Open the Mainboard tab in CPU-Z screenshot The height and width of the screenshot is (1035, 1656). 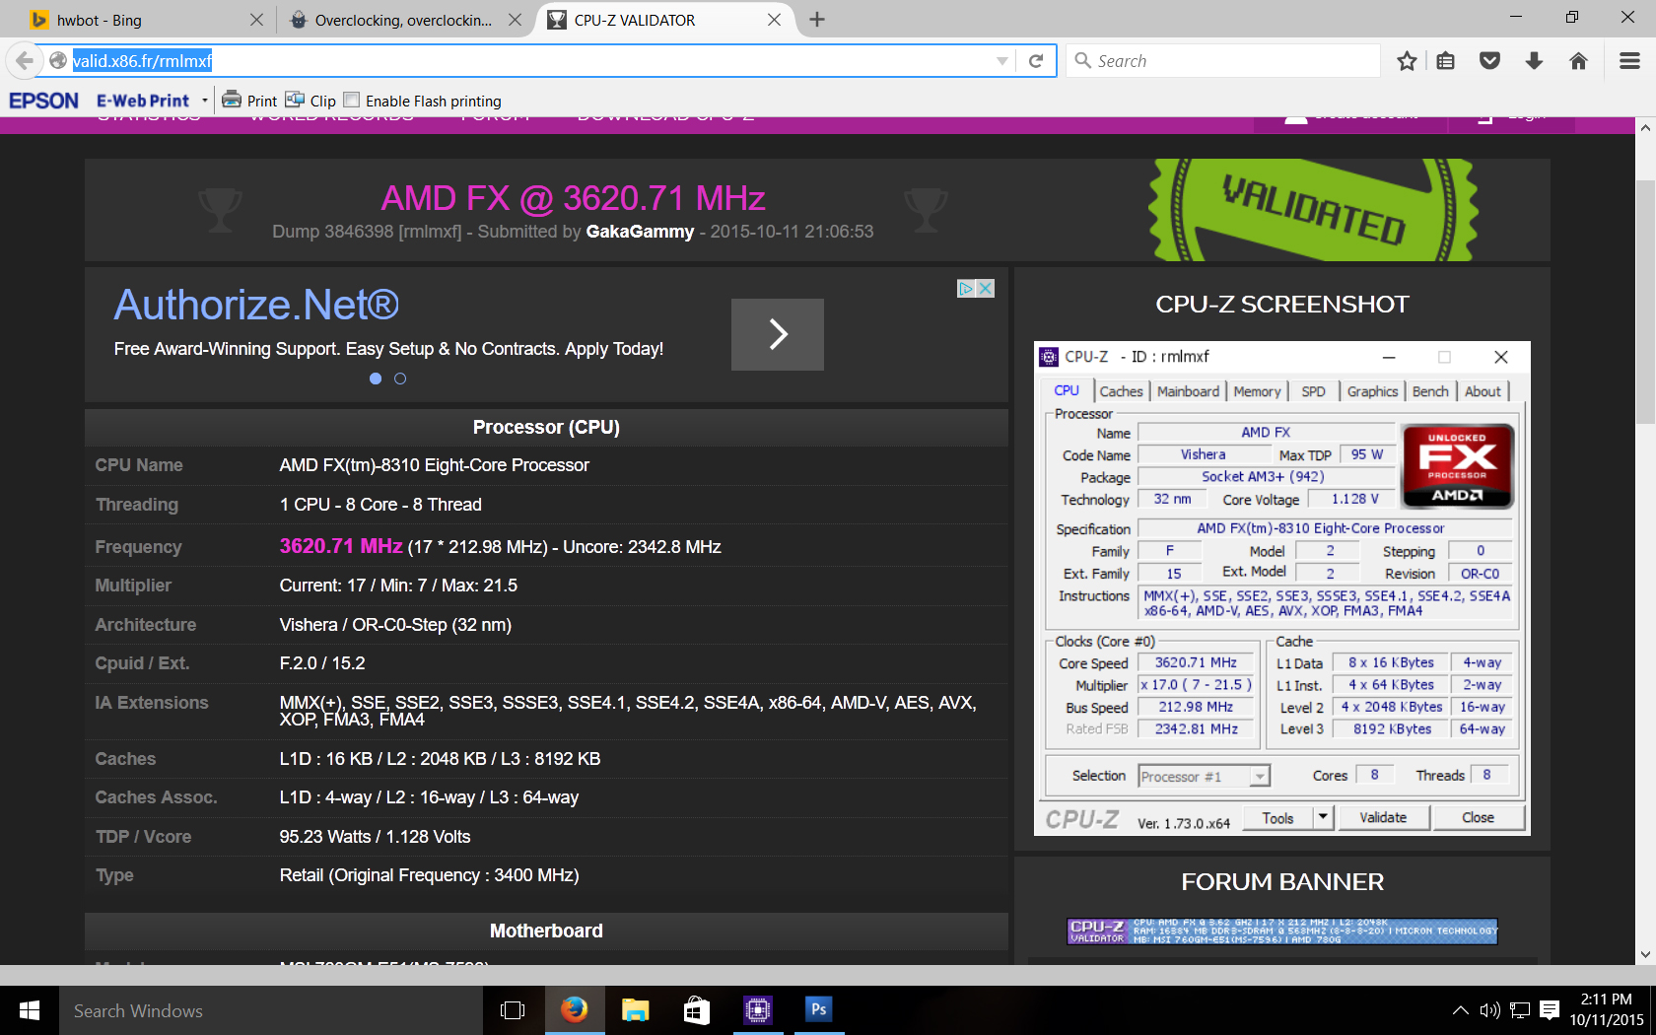coord(1188,391)
